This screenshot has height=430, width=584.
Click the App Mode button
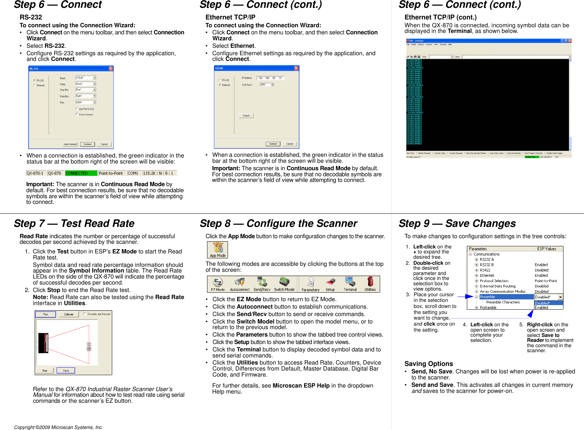[217, 250]
